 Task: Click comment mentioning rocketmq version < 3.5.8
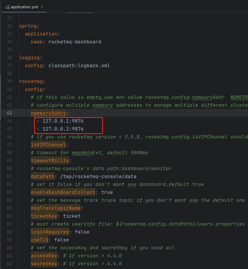click(139, 137)
